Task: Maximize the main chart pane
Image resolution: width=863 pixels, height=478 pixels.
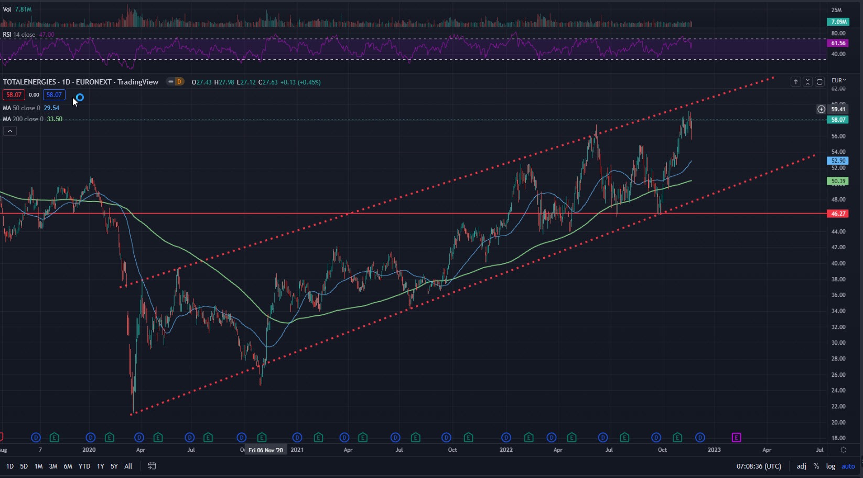Action: point(819,81)
